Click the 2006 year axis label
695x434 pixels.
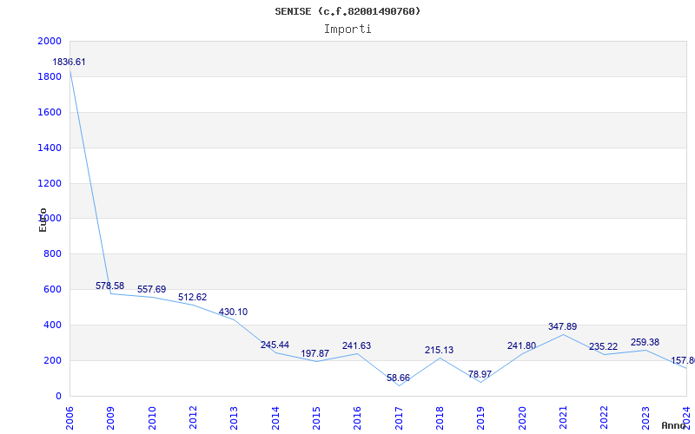tap(69, 418)
